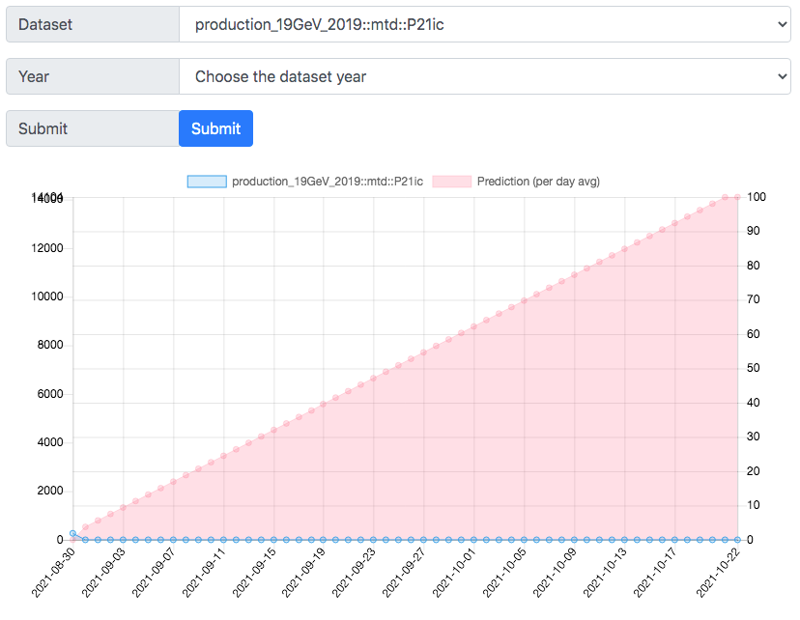Click the left axis value 4000

(50, 442)
